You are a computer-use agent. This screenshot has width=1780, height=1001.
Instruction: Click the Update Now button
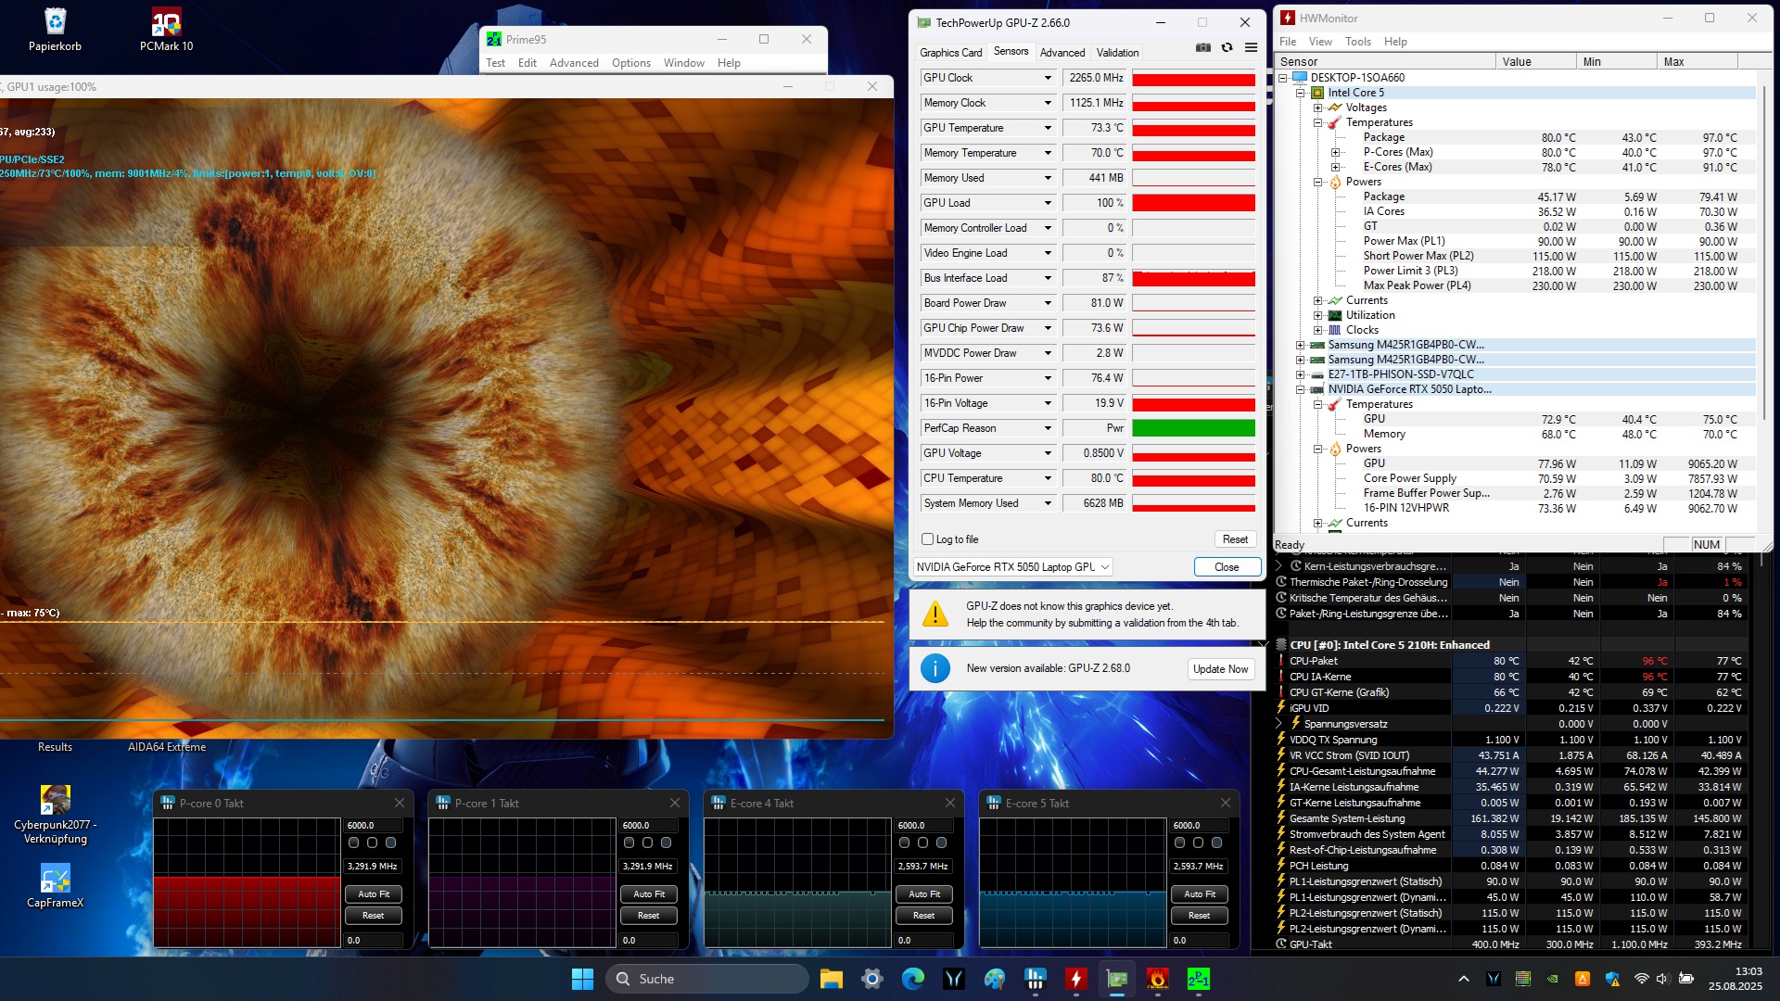1220,669
